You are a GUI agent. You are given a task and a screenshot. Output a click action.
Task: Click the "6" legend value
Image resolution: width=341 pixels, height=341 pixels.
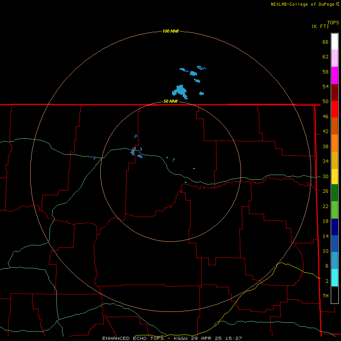pos(327,266)
